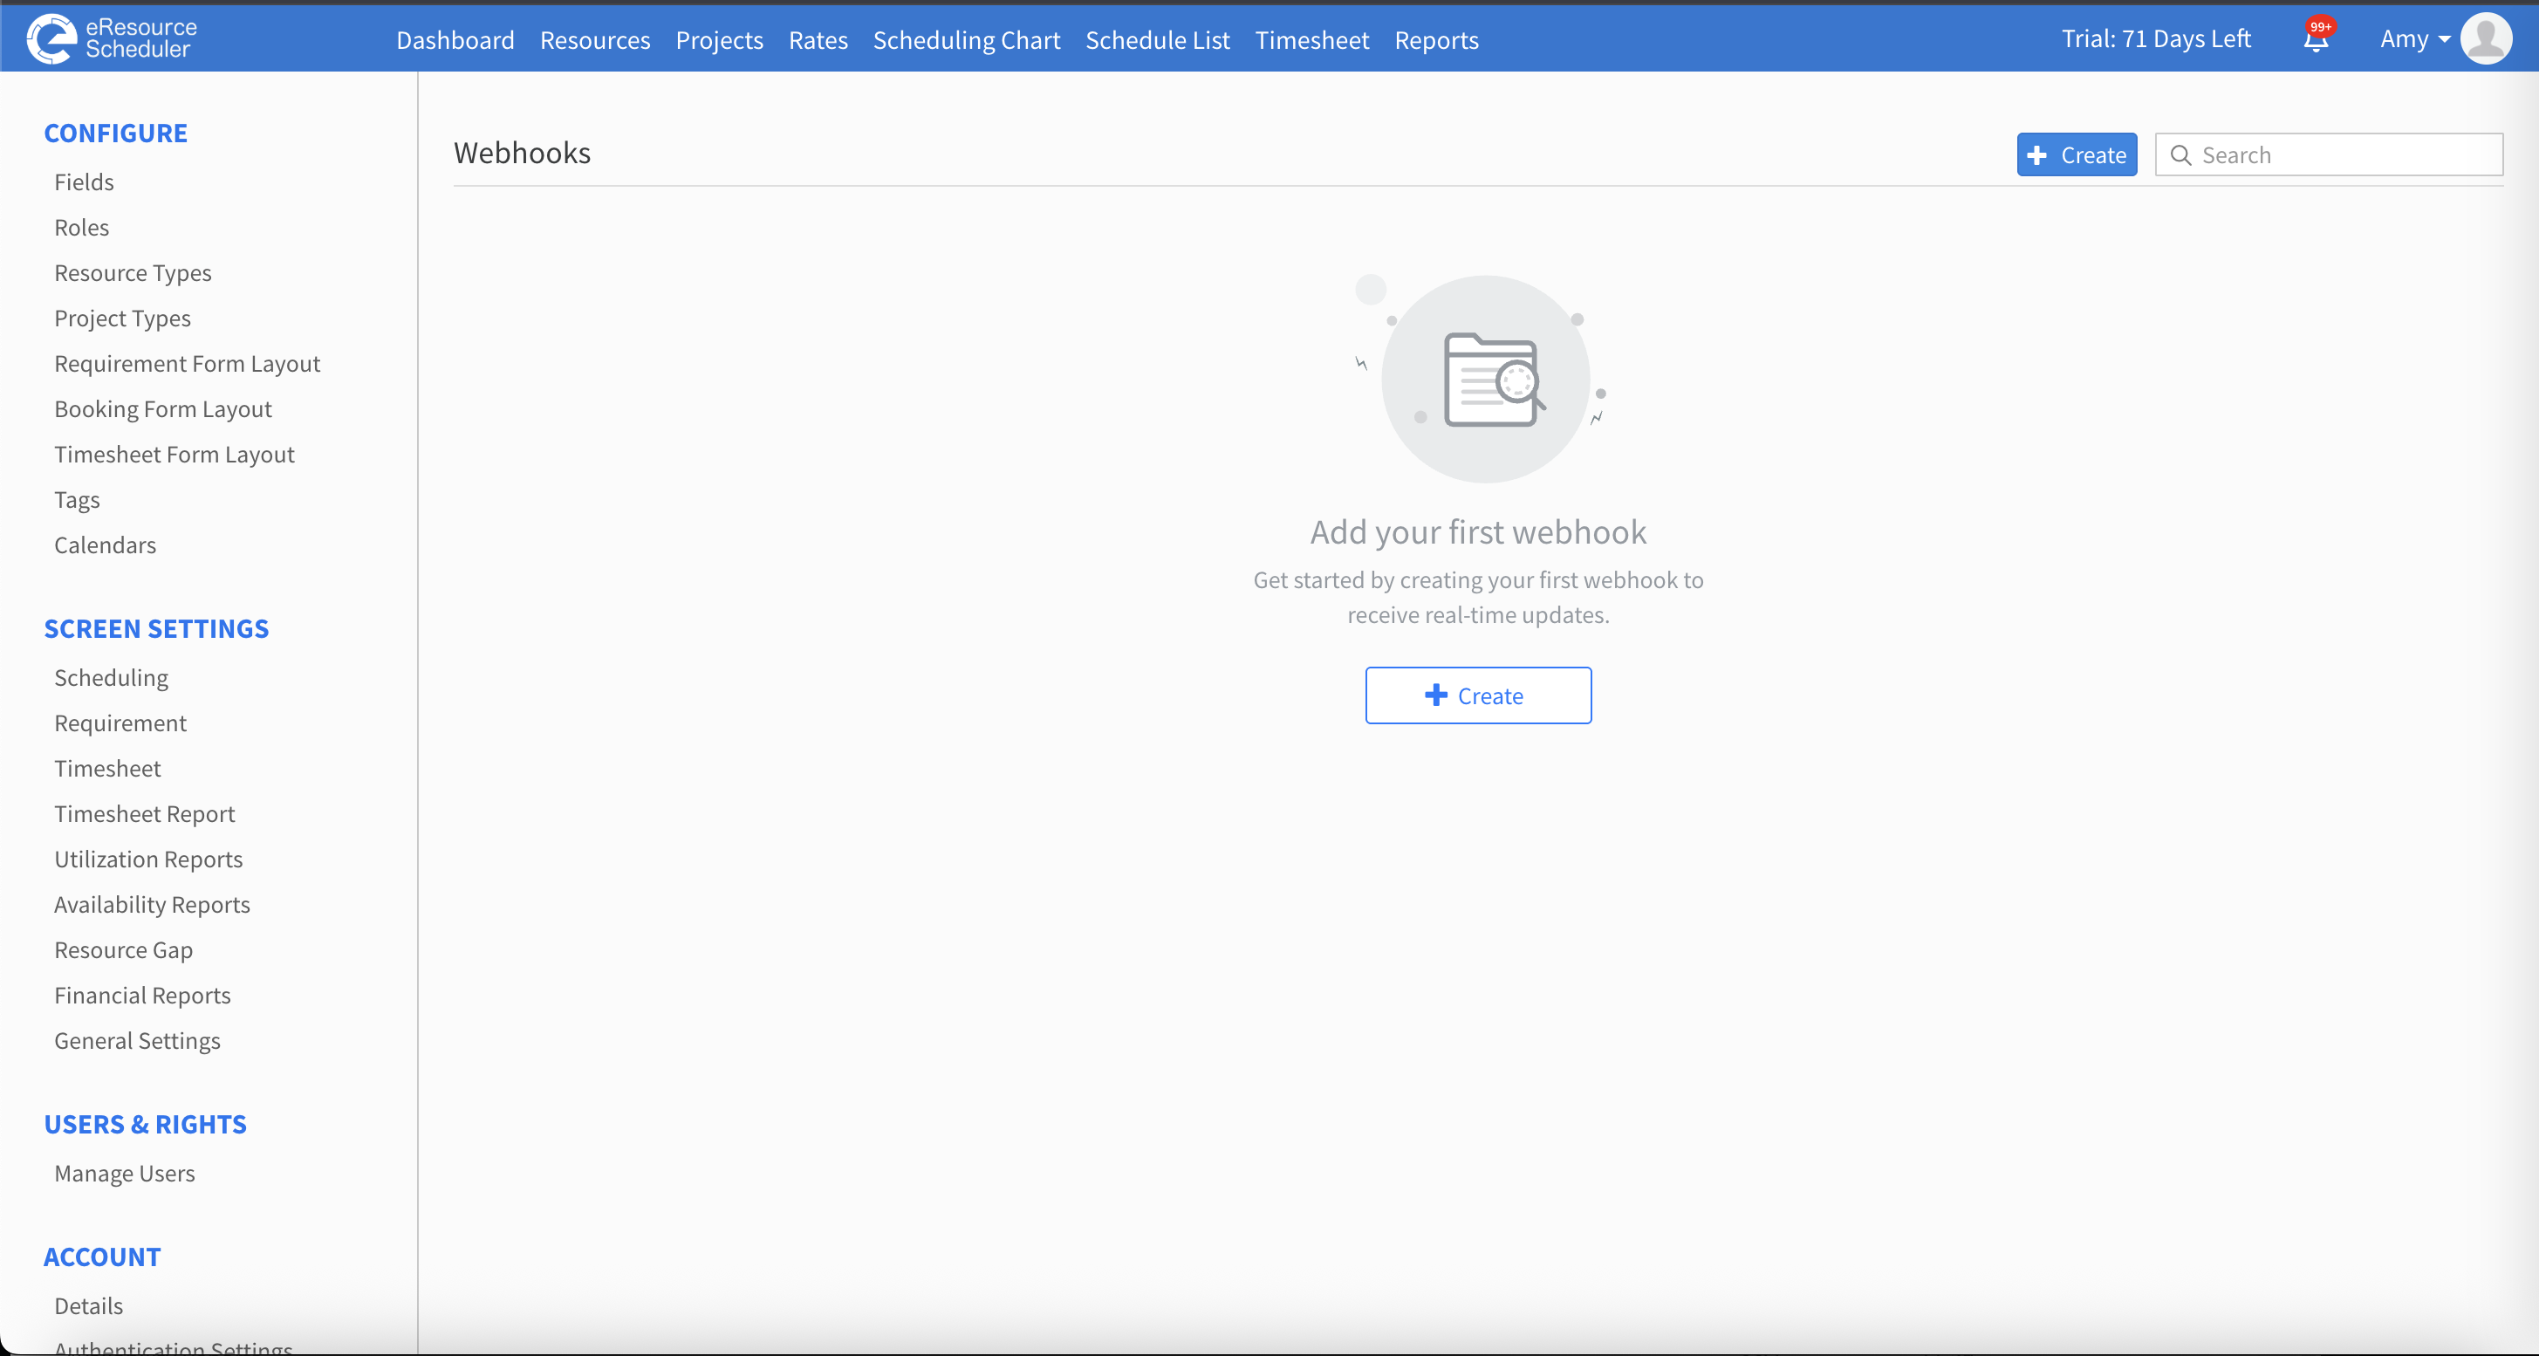Open the Resources menu
The image size is (2539, 1356).
pos(595,39)
